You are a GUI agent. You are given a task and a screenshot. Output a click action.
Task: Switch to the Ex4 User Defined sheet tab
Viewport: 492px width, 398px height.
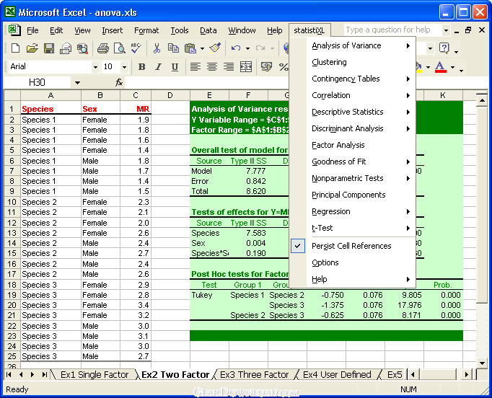pyautogui.click(x=337, y=374)
